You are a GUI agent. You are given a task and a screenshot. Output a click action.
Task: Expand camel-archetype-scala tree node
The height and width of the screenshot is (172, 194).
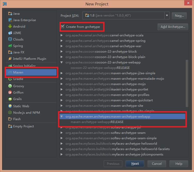coord(61,35)
